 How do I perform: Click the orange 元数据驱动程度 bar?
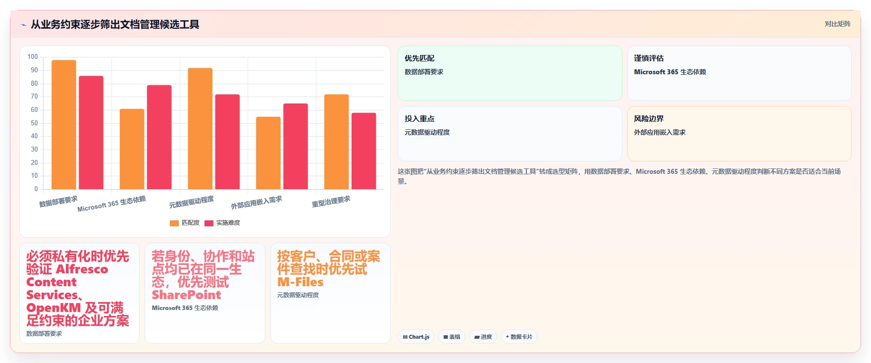click(200, 129)
